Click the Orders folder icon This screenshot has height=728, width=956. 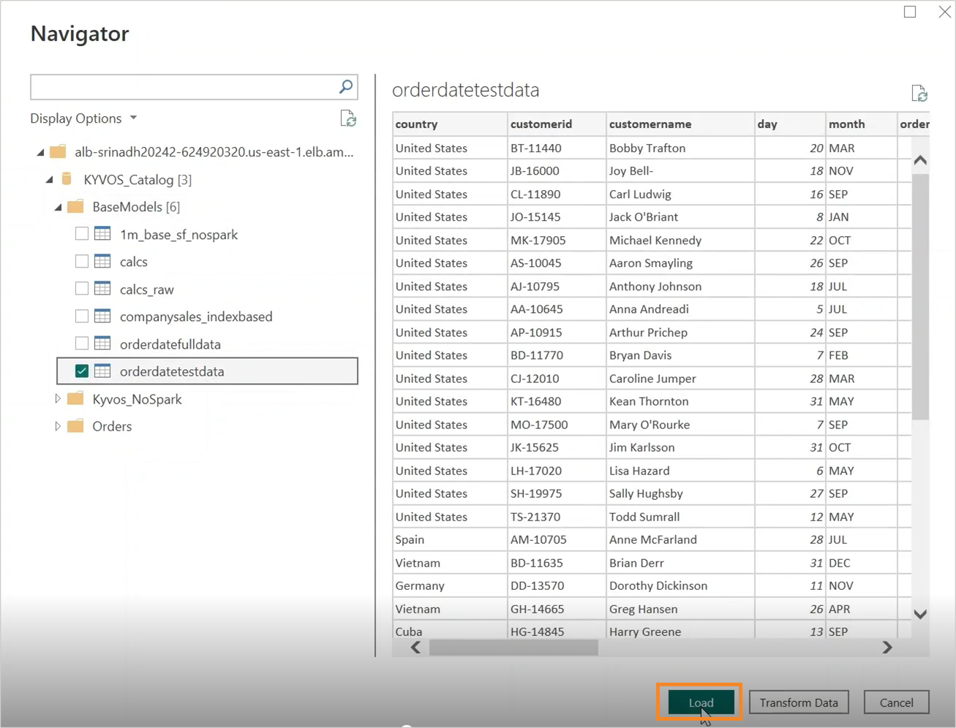(75, 426)
